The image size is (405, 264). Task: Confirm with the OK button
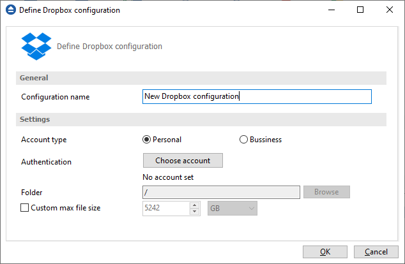click(x=325, y=252)
